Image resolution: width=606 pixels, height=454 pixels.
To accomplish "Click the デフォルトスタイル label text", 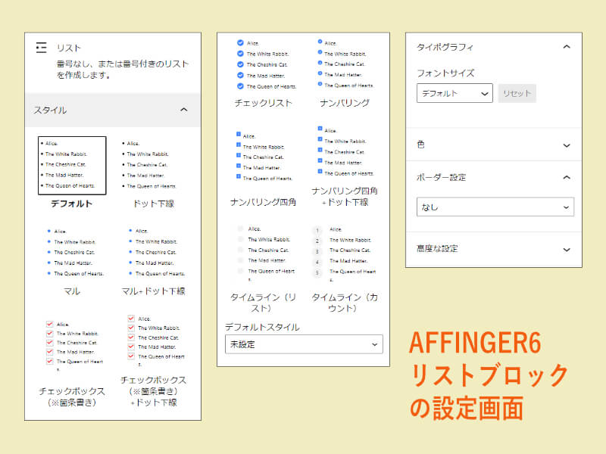I will pos(262,327).
